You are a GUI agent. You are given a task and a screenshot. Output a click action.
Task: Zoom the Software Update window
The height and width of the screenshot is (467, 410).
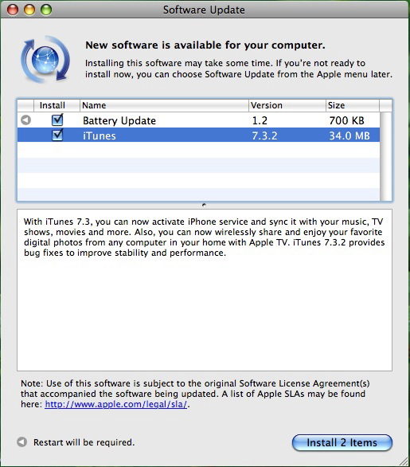click(x=46, y=10)
